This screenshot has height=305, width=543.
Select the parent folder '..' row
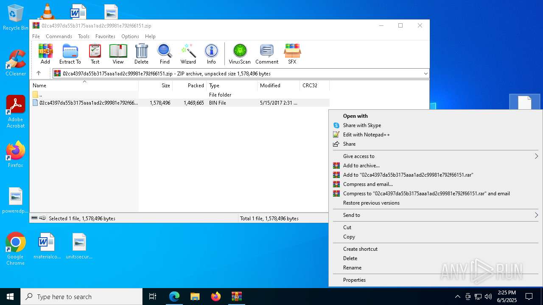point(179,95)
